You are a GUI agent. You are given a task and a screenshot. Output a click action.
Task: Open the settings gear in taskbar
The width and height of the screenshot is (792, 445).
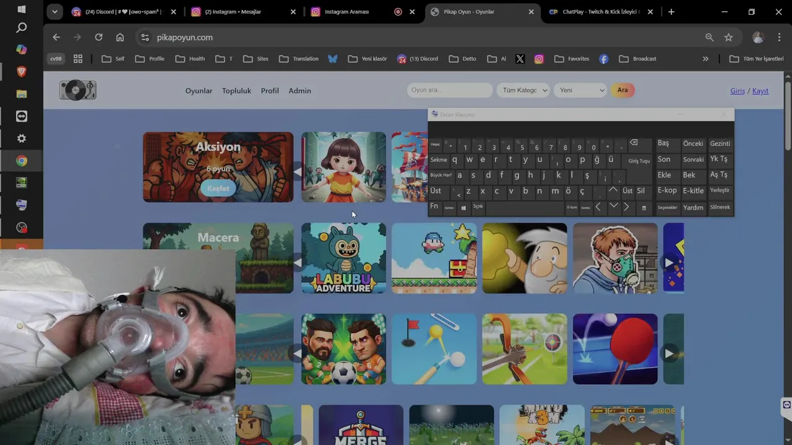22,138
